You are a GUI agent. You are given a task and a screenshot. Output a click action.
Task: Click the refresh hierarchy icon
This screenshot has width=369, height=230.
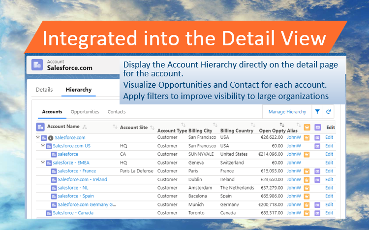(x=329, y=112)
